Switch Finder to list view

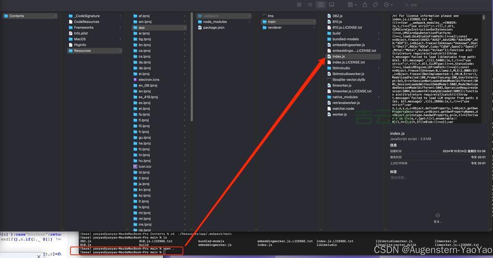coord(310,5)
